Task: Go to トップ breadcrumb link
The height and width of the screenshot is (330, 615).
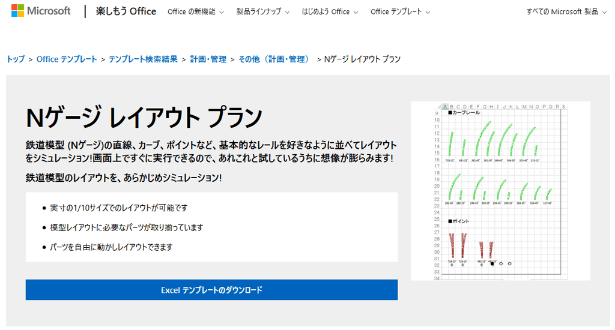Action: (x=15, y=59)
